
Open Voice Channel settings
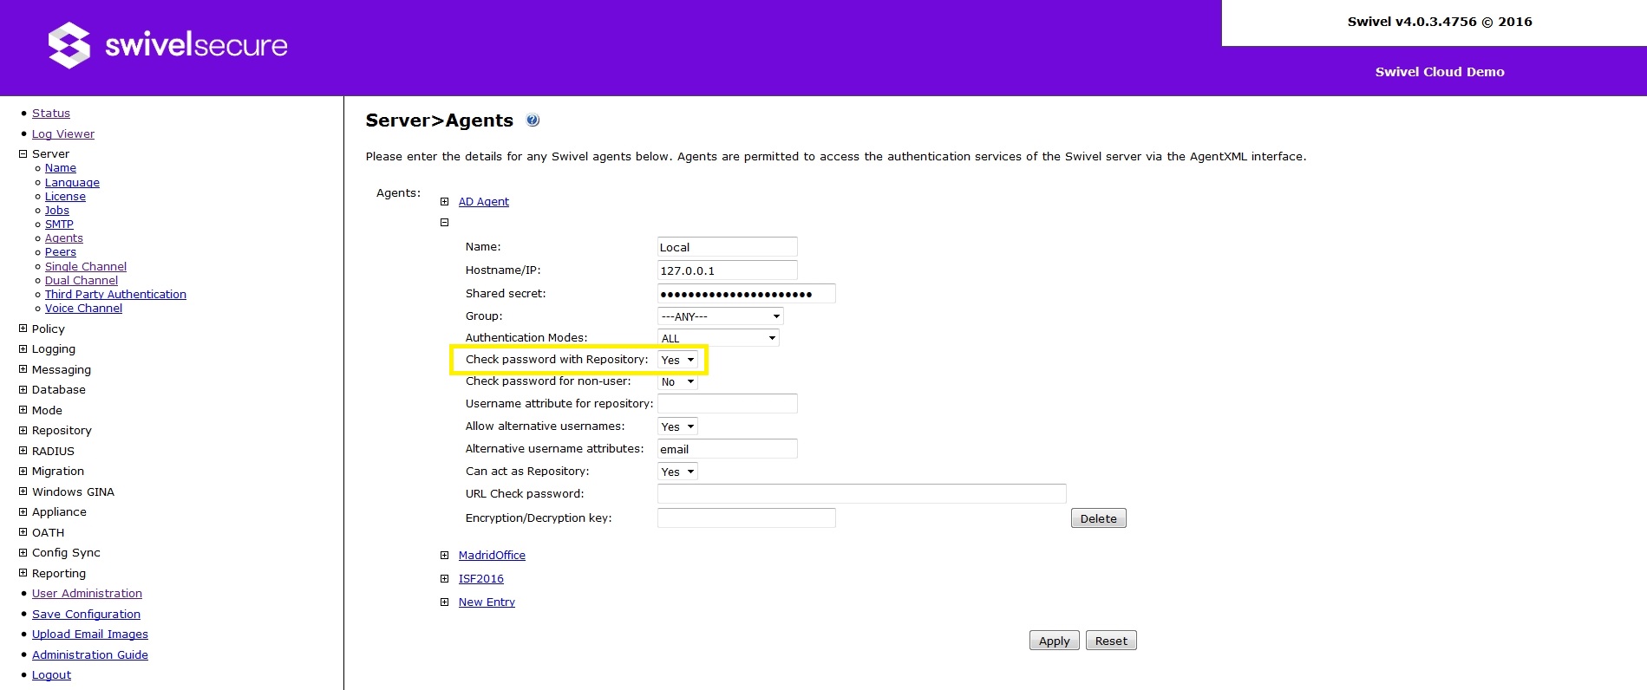pyautogui.click(x=83, y=309)
